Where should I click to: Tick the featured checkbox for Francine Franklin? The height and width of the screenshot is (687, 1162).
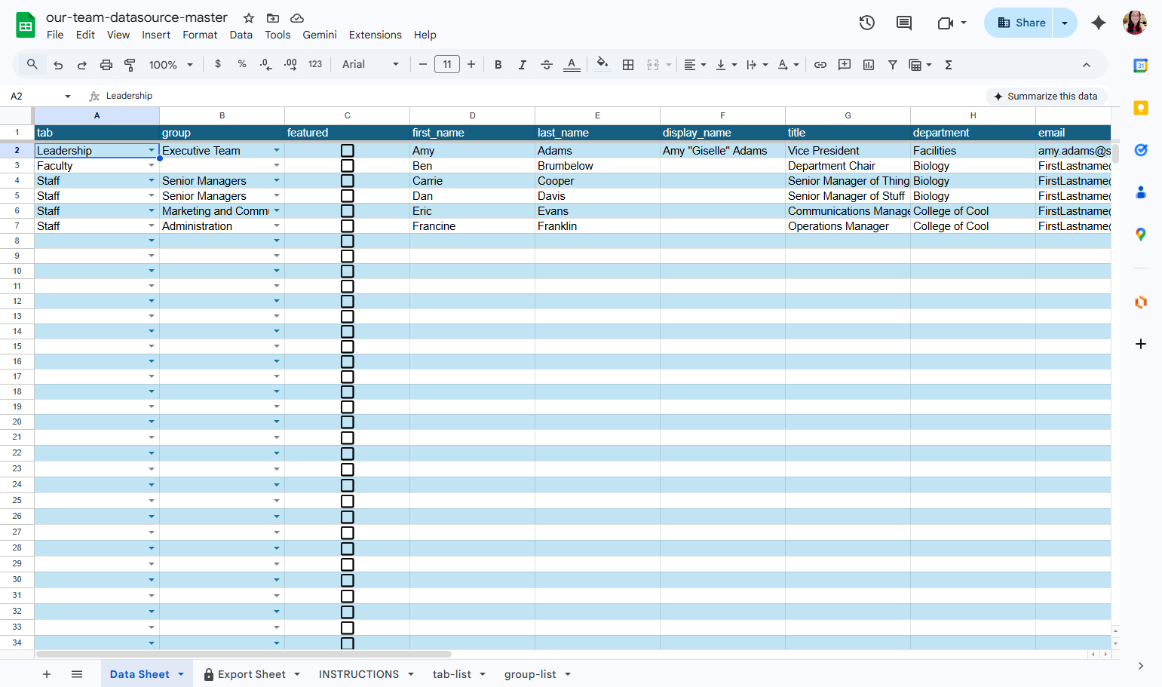pyautogui.click(x=348, y=226)
